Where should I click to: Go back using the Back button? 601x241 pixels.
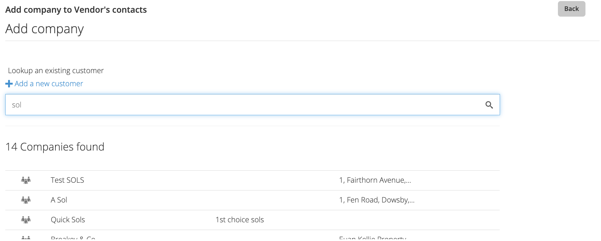point(571,9)
